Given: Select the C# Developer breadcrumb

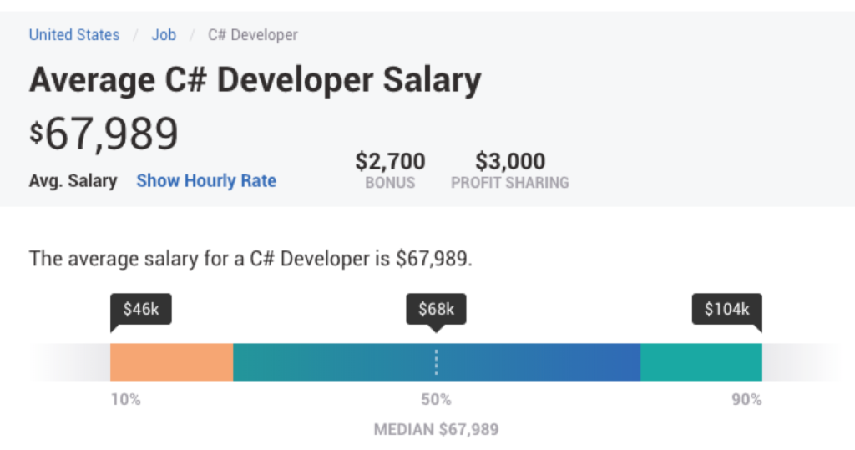Looking at the screenshot, I should click(253, 35).
